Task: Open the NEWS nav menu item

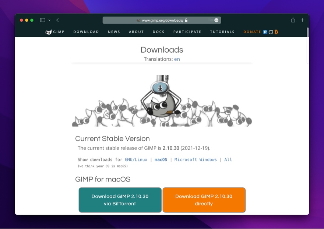Action: [x=114, y=32]
